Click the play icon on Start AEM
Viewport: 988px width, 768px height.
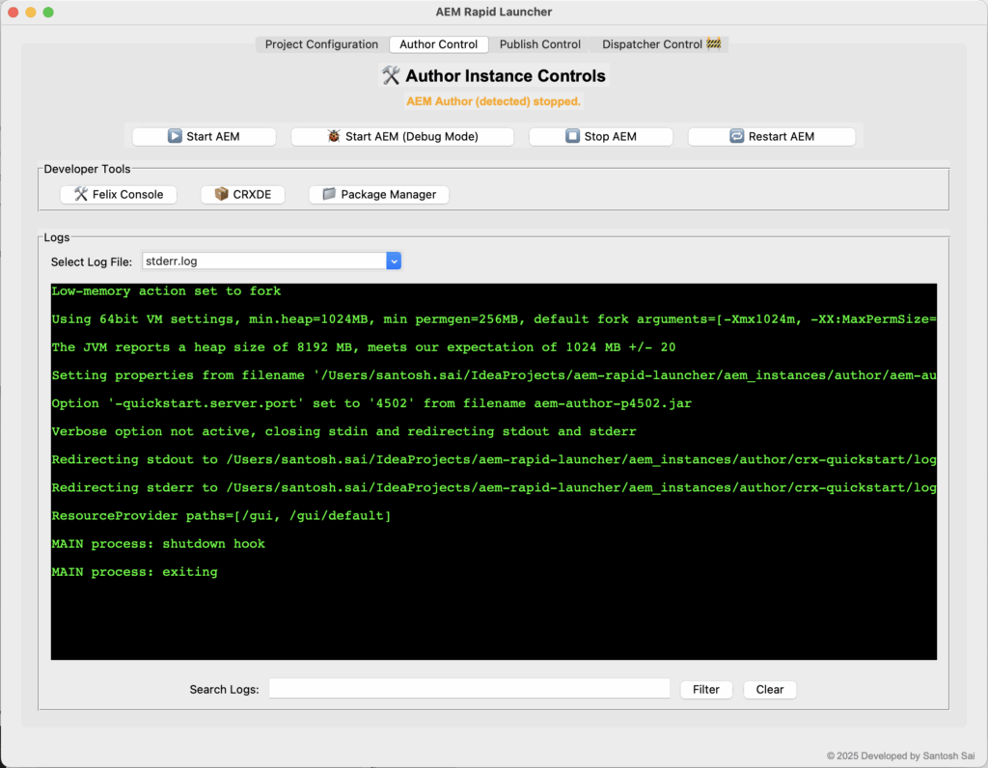coord(175,136)
